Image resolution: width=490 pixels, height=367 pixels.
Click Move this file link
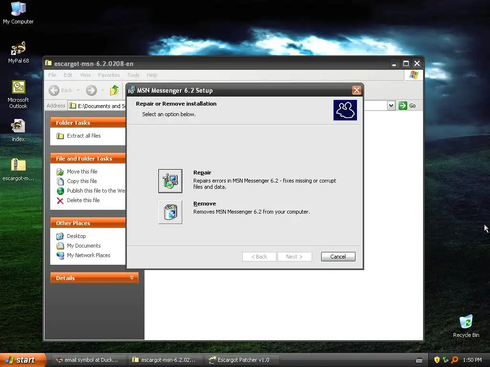pos(82,172)
